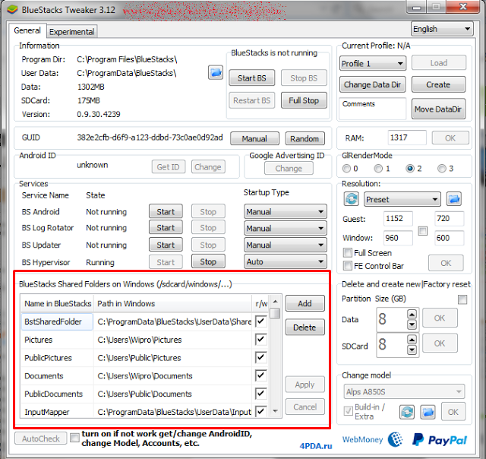Uncheck r/w for BstSharedFolder
Viewport: 486px width, 459px height.
click(261, 321)
